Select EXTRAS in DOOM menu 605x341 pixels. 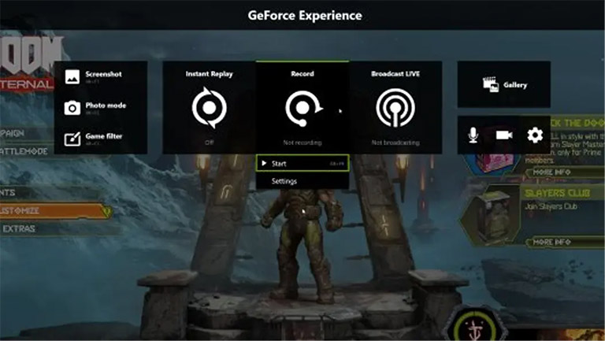tap(19, 228)
